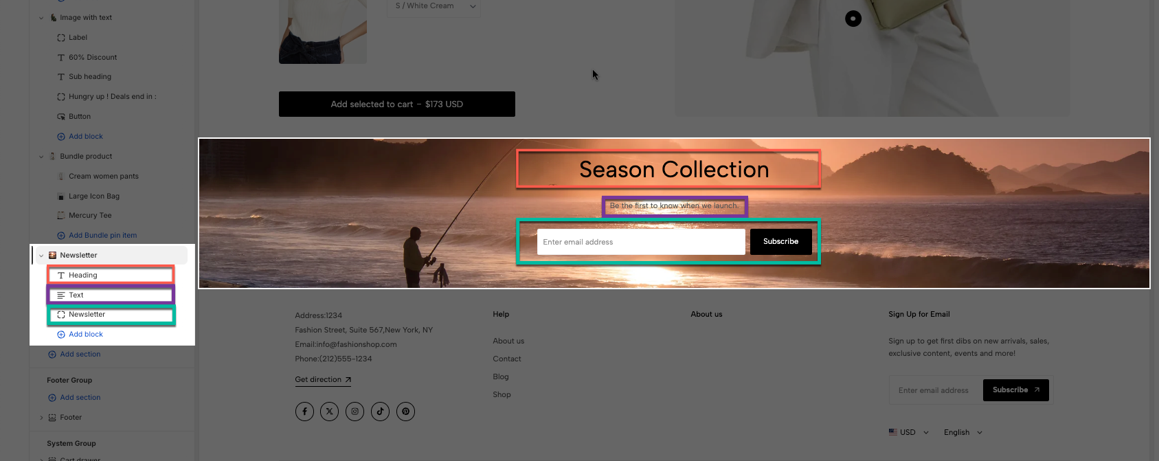
Task: Click the Footer Group label
Action: (69, 381)
